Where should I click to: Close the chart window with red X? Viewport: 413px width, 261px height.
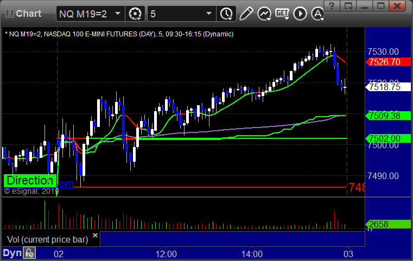(397, 6)
